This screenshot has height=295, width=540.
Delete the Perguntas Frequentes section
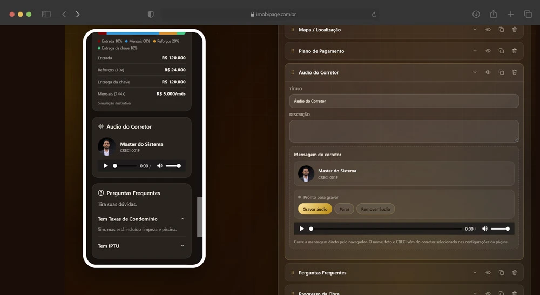coord(514,273)
